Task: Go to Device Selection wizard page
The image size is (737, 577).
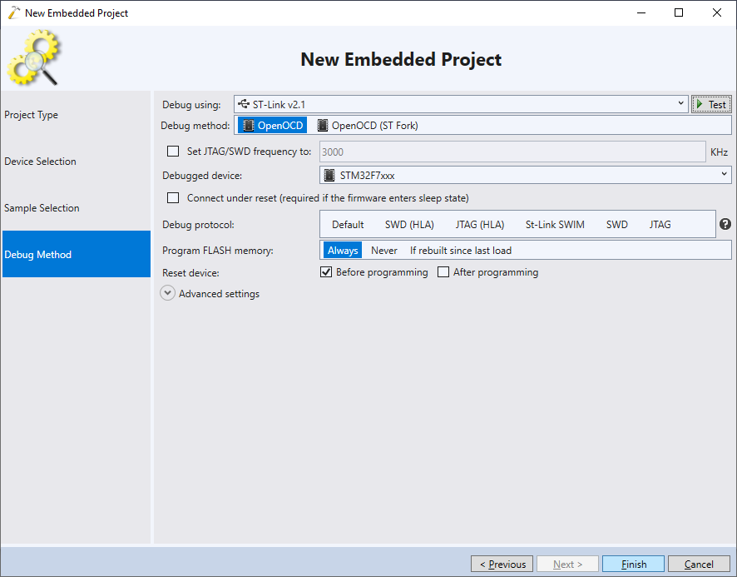Action: pos(77,161)
